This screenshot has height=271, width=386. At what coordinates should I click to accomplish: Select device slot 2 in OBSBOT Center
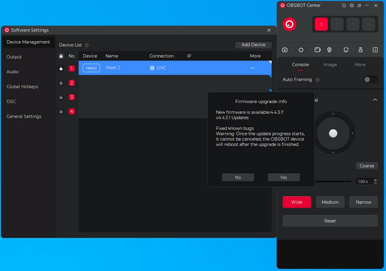coord(337,24)
